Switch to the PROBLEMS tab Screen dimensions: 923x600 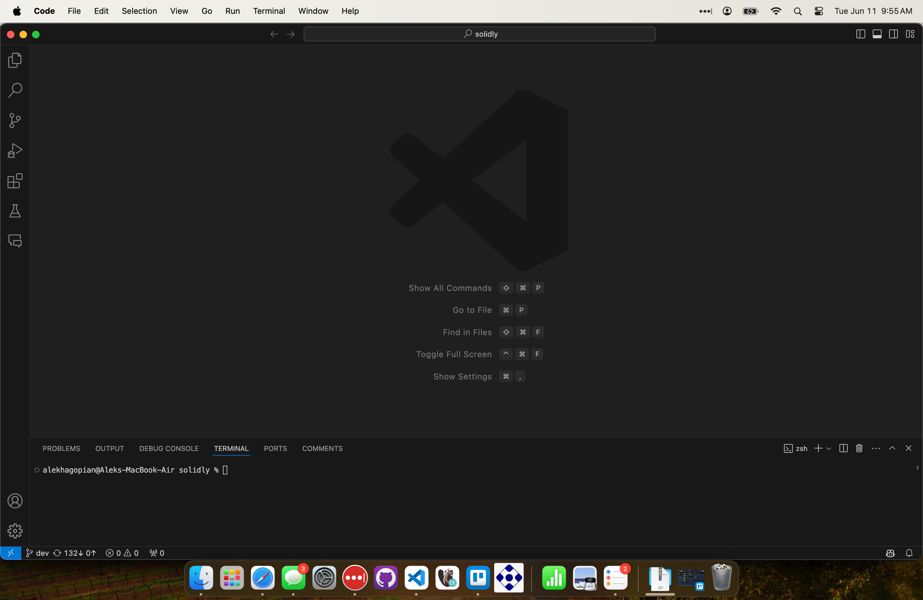61,448
